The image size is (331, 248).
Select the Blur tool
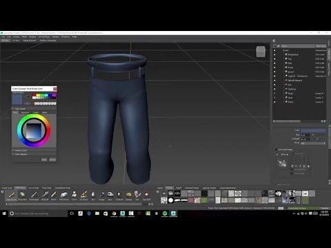pos(93,196)
